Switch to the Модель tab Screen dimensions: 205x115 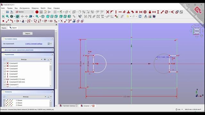(4, 28)
